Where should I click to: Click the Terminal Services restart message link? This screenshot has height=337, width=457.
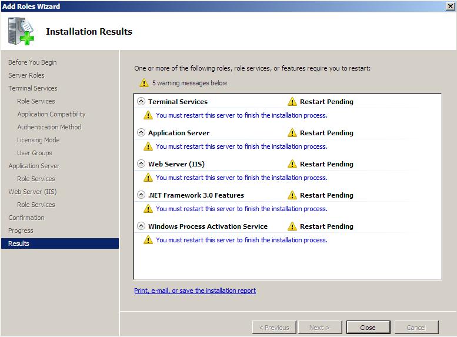242,115
